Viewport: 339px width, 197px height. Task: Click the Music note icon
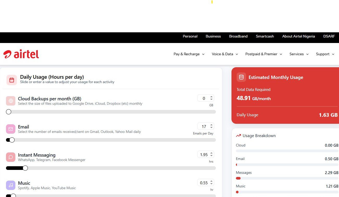[x=11, y=185]
